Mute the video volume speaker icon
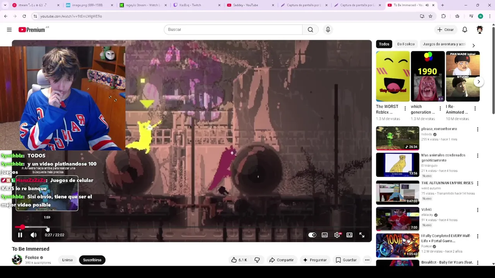 (x=34, y=235)
